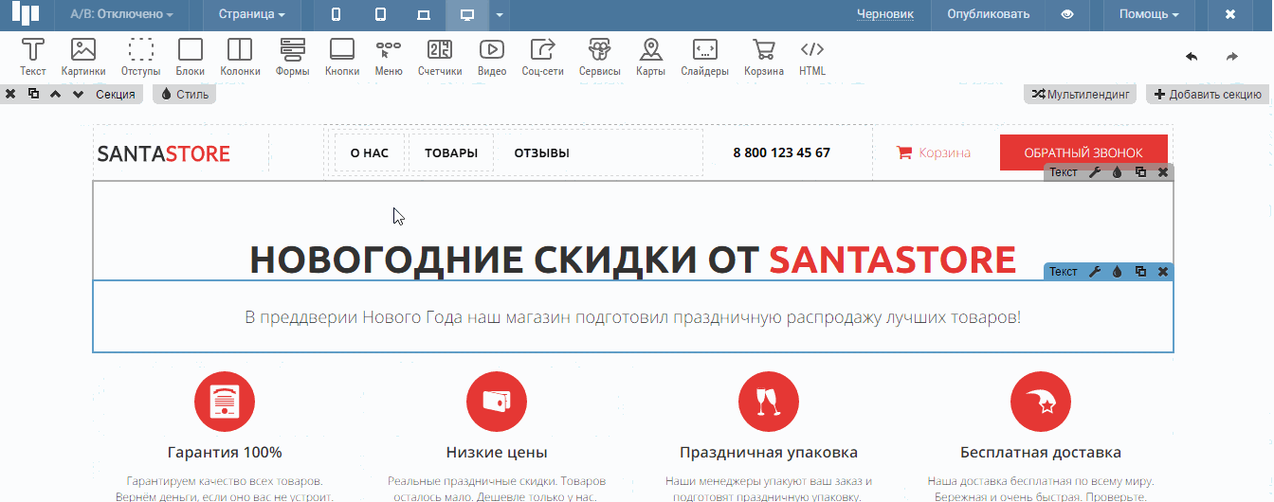
Task: Switch to tablet device view
Action: (380, 14)
